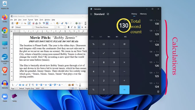Open the Tools menu in Writer
Image resolution: width=195 pixels, height=110 pixels.
click(41, 20)
